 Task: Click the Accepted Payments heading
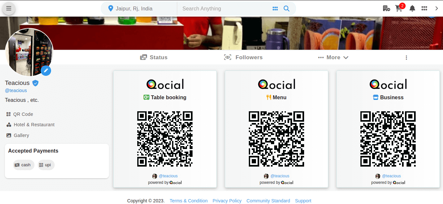pos(33,151)
